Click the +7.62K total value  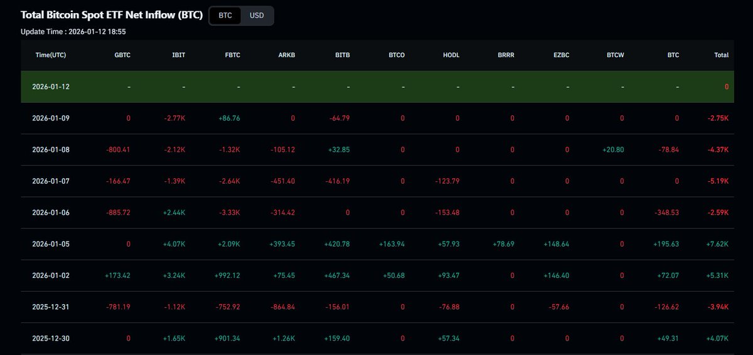point(717,244)
